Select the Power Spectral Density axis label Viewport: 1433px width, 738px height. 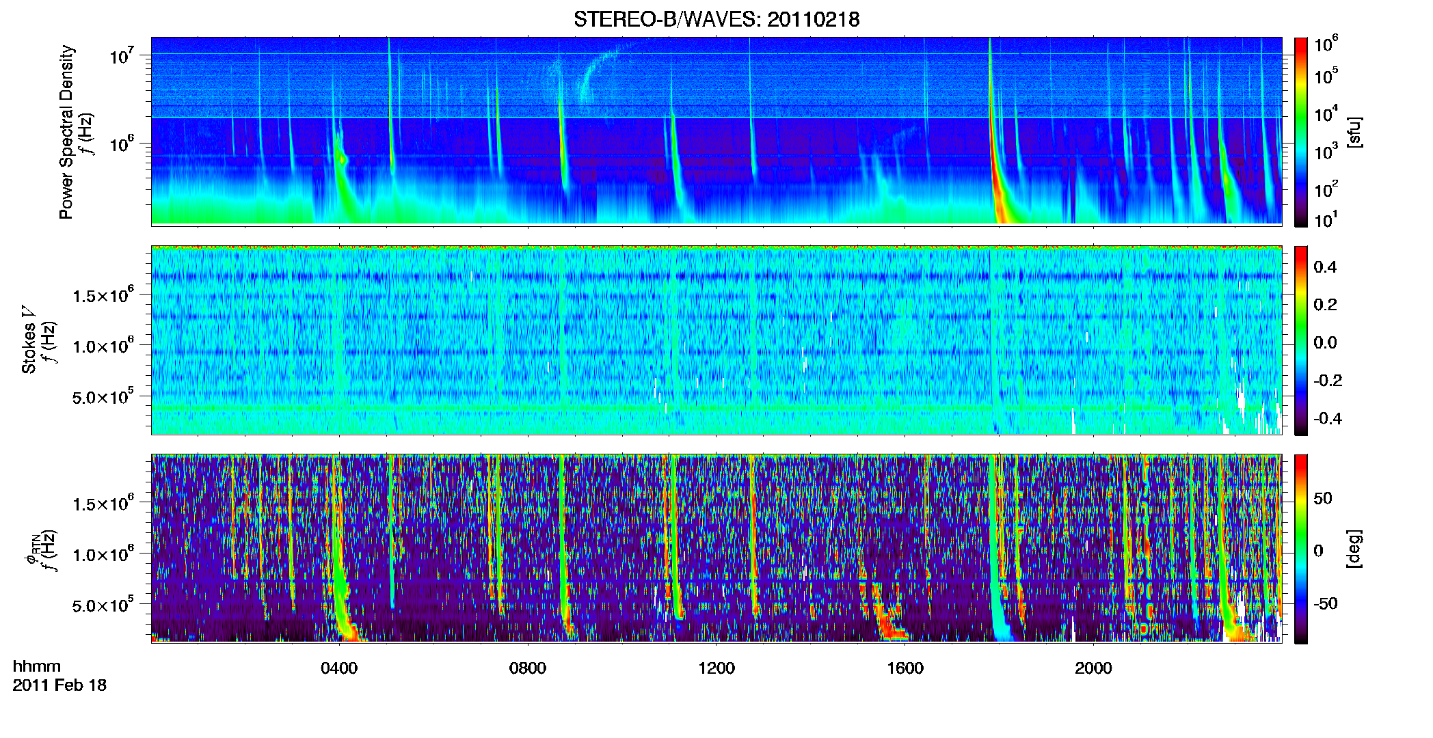(x=66, y=132)
